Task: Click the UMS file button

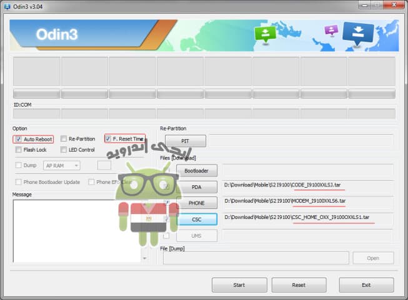Action: [197, 236]
